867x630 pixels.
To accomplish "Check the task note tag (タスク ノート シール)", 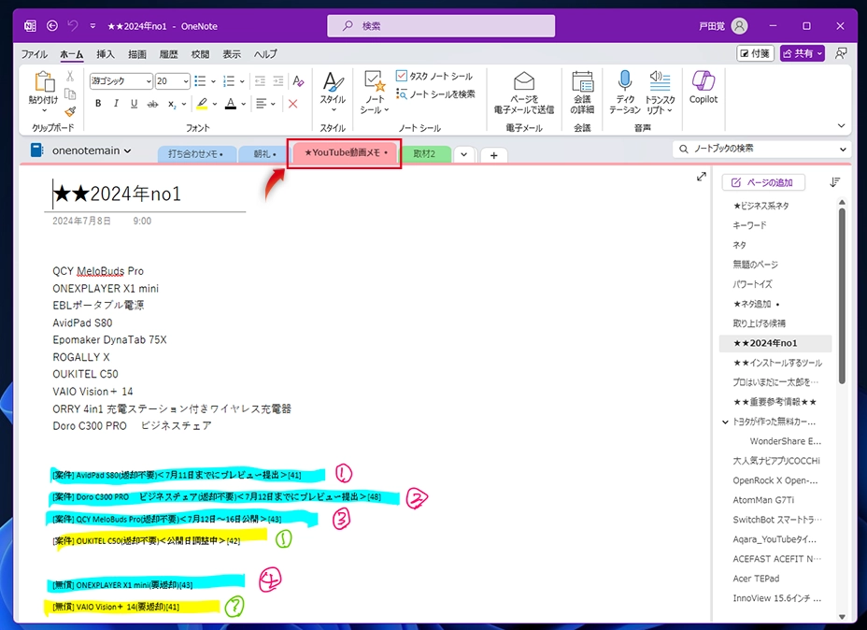I will coord(434,76).
